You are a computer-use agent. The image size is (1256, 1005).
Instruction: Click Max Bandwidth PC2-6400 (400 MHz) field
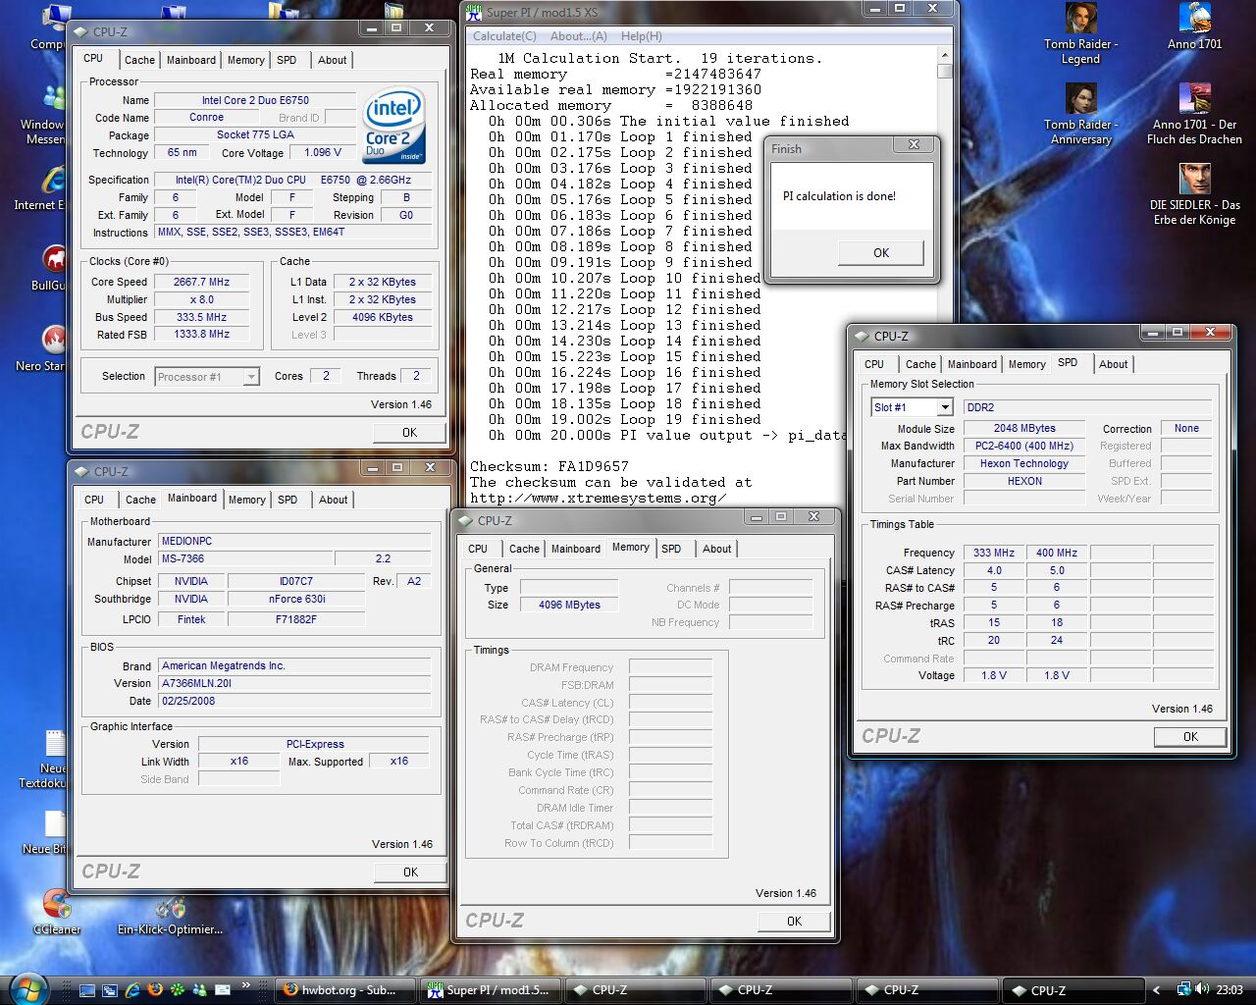point(1024,446)
